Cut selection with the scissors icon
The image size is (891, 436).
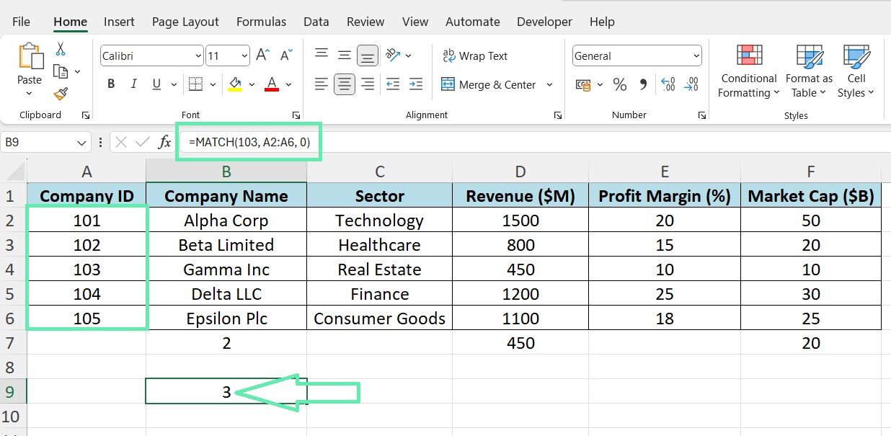[x=61, y=49]
